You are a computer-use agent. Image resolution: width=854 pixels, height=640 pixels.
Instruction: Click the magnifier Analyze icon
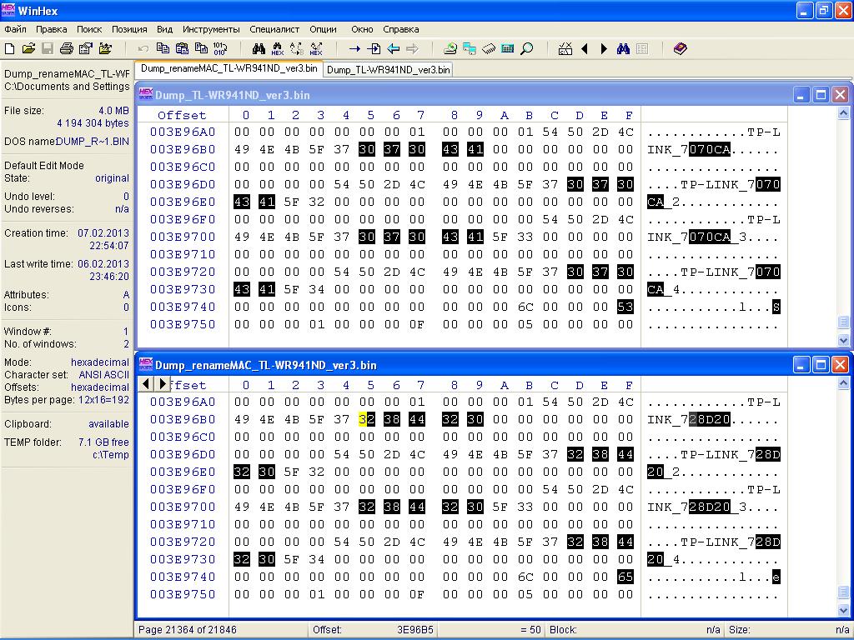click(x=527, y=49)
